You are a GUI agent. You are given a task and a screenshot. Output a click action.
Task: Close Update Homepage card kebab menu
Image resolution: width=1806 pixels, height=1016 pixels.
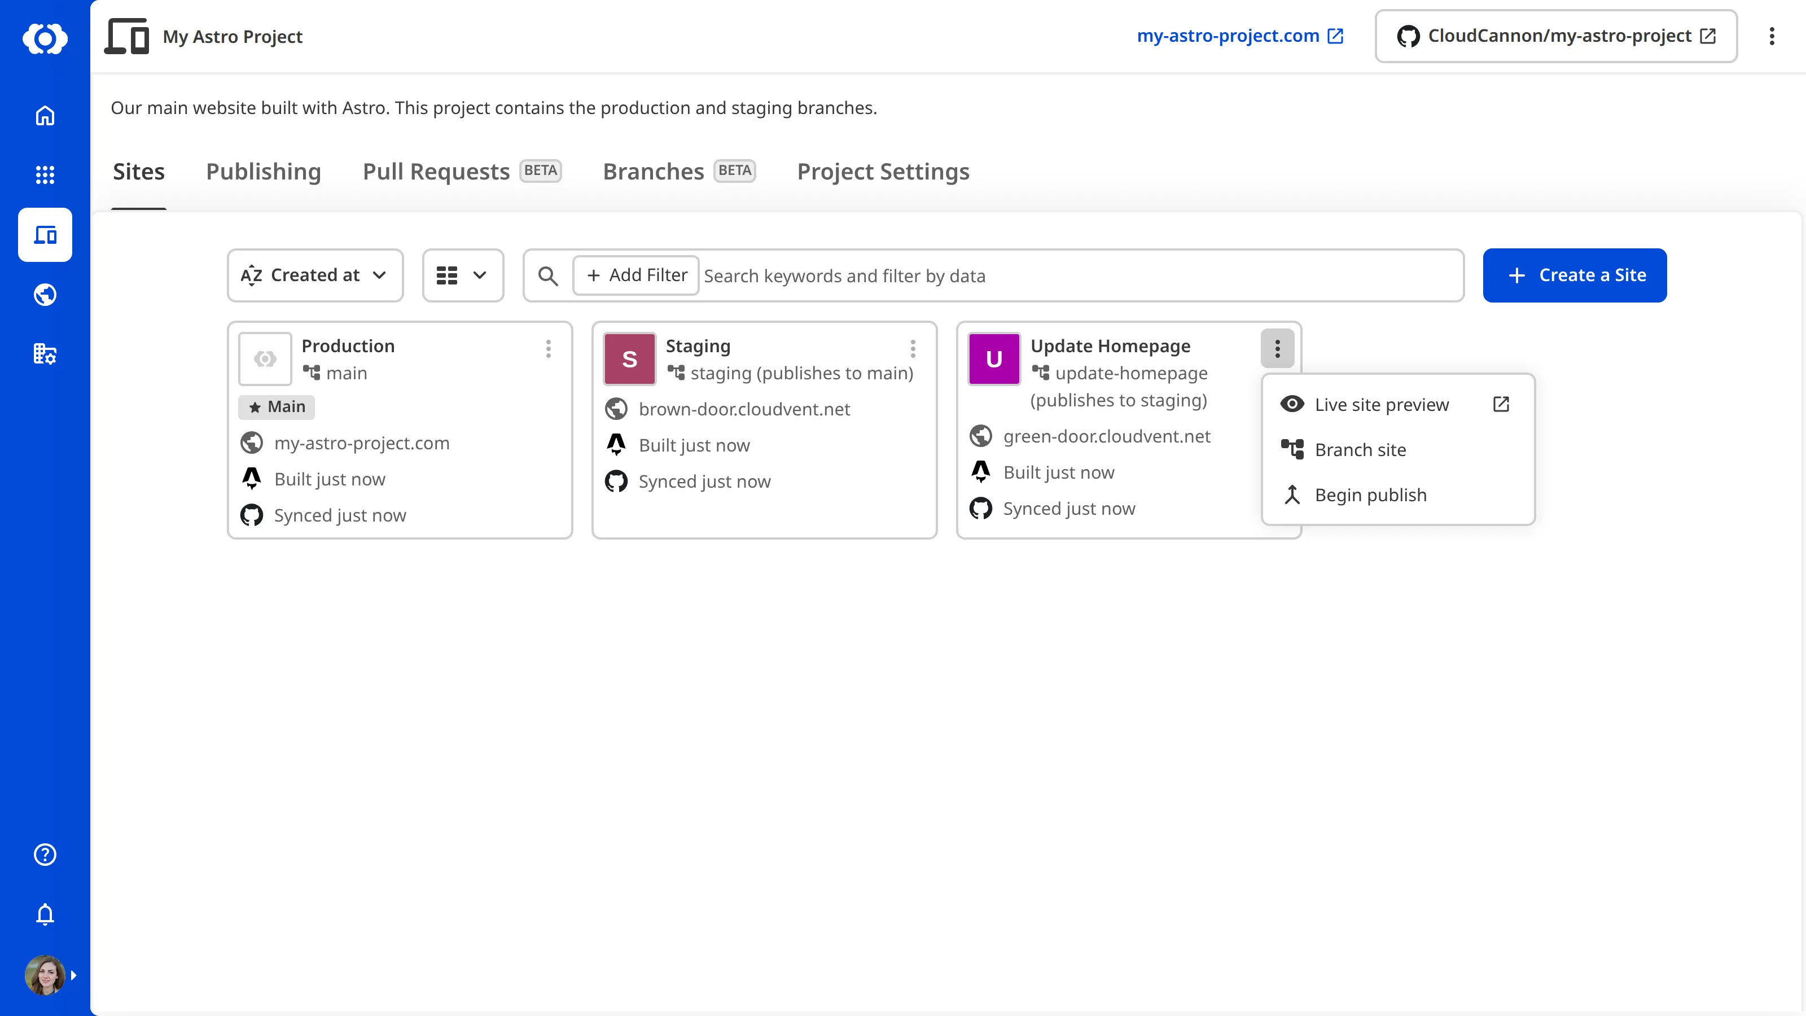pos(1277,348)
